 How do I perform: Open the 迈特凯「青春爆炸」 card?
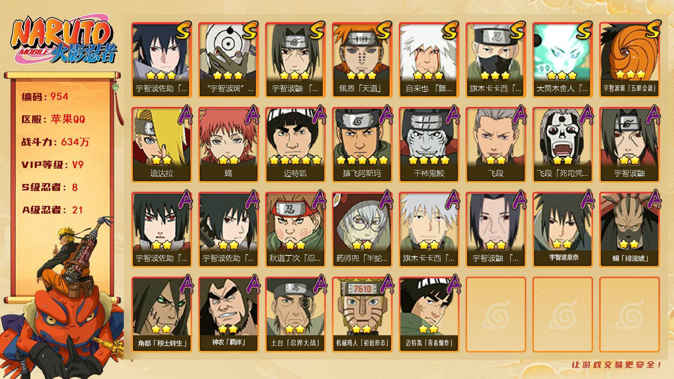(x=429, y=315)
